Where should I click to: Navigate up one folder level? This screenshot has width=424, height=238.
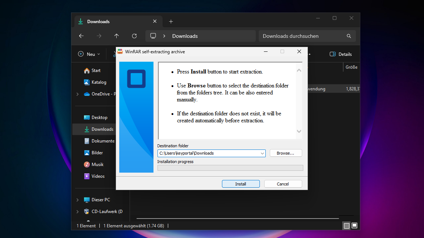[x=117, y=36]
